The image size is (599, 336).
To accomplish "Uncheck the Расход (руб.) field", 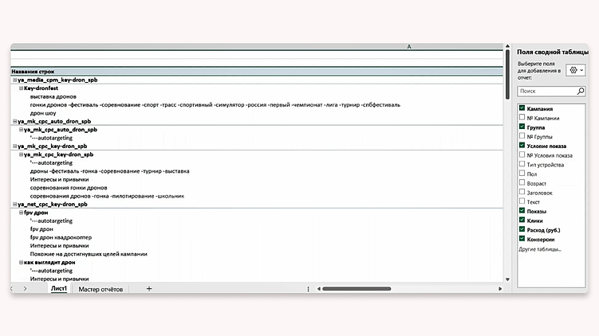I will coord(522,229).
